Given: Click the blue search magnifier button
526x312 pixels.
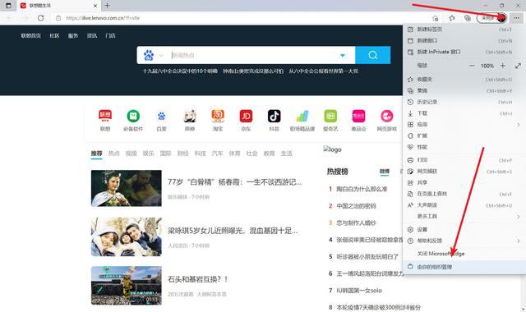Looking at the screenshot, I should (x=372, y=55).
